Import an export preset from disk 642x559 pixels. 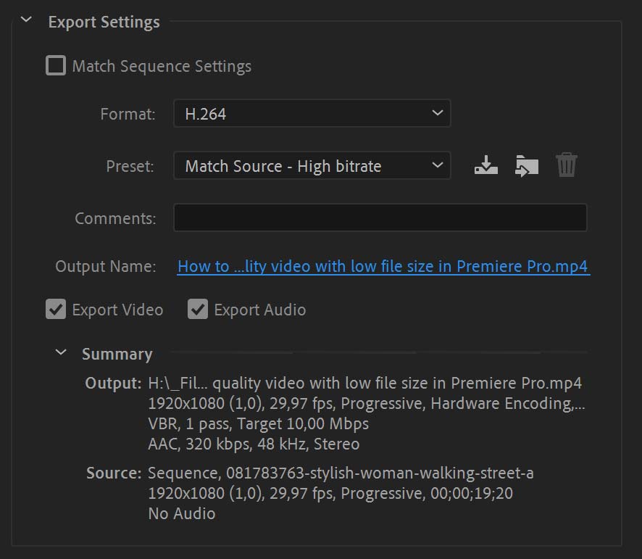[x=526, y=165]
